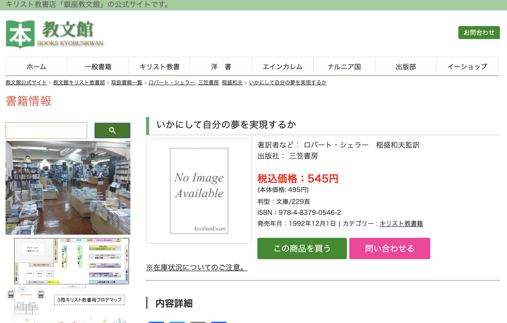
Task: Open 在庫状況についてのご注意 notice link
Action: coord(197,268)
